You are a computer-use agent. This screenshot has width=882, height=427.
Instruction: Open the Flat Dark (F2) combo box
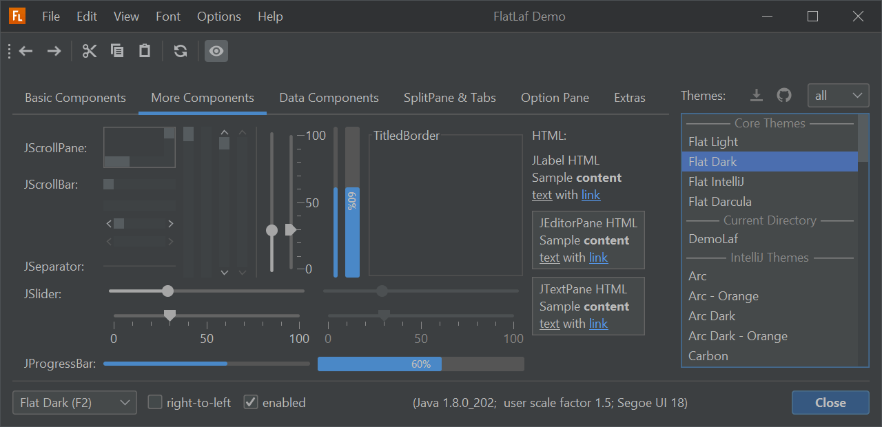[x=74, y=402]
